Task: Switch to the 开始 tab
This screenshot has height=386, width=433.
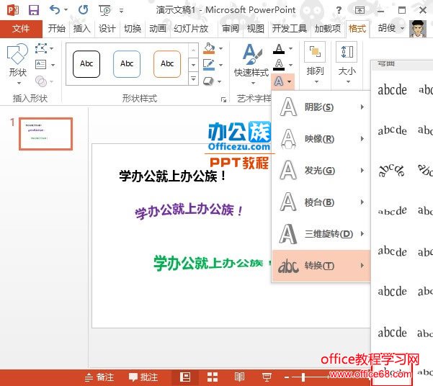Action: 57,28
